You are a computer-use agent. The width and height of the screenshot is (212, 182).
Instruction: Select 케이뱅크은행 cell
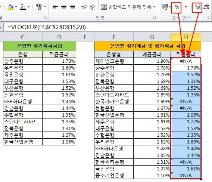tap(114, 61)
